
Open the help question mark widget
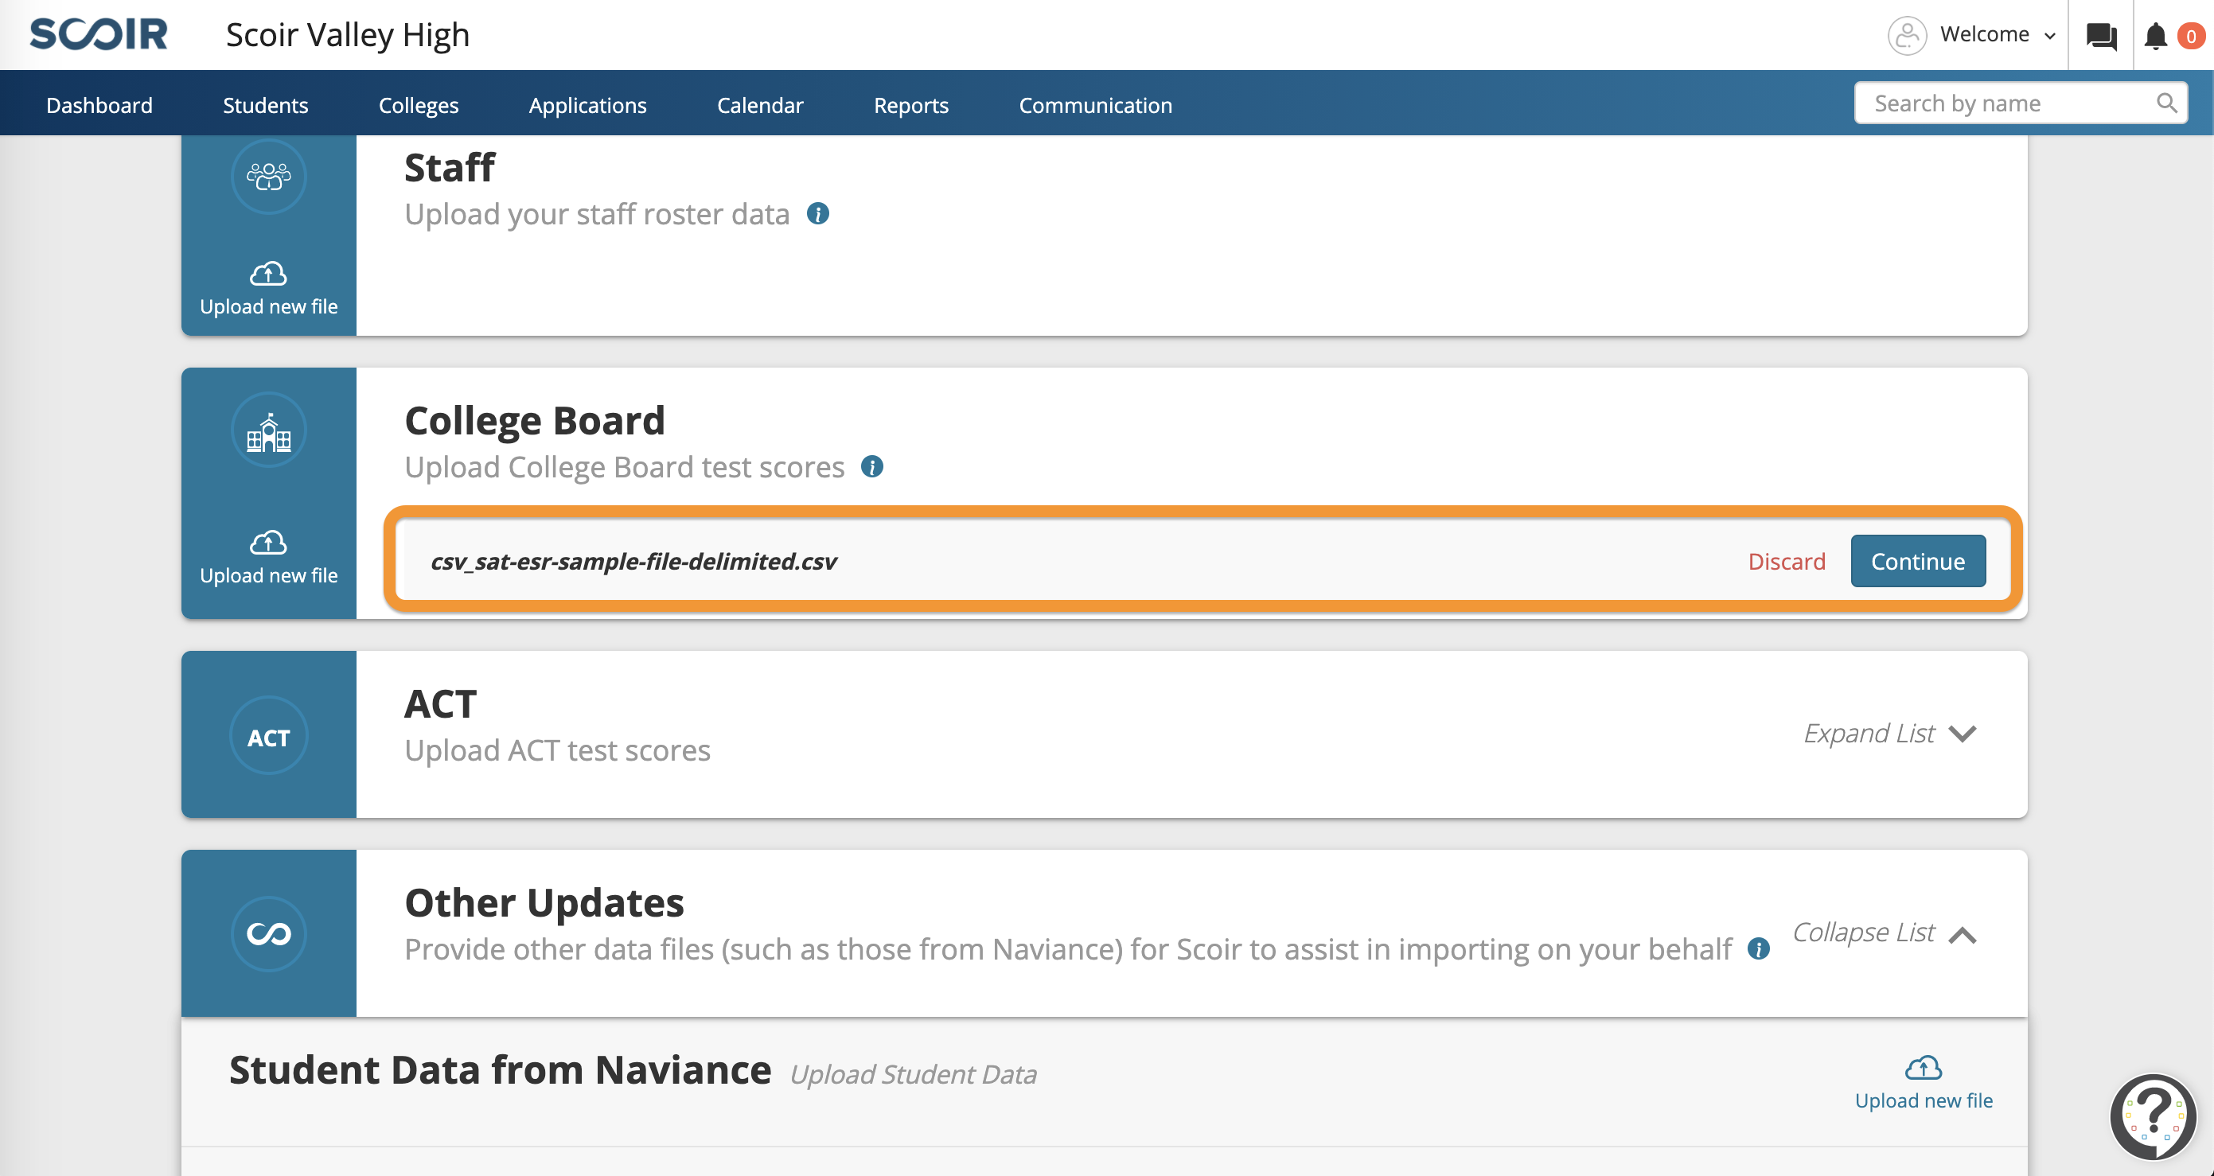(2152, 1117)
